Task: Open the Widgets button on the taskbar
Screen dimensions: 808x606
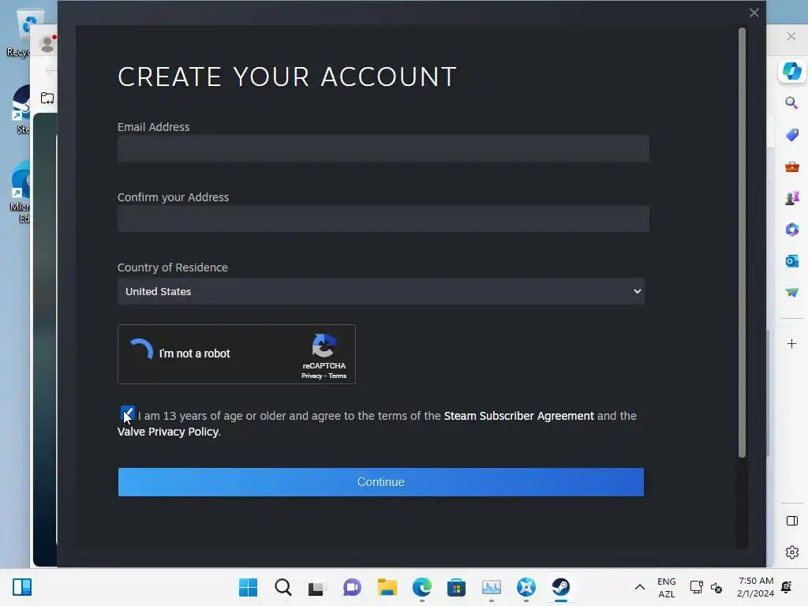Action: pos(22,587)
